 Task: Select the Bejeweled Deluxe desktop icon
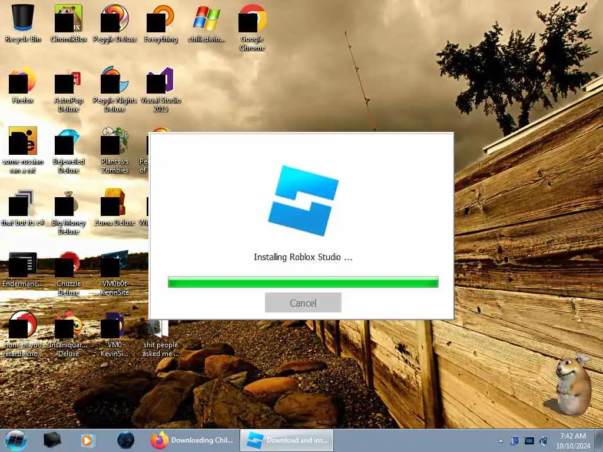tap(68, 150)
